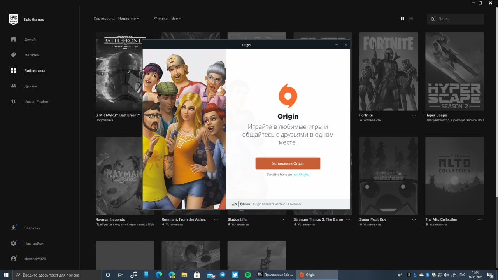This screenshot has height=280, width=498.
Task: Open Fortnite three-dots options menu
Action: [x=414, y=115]
